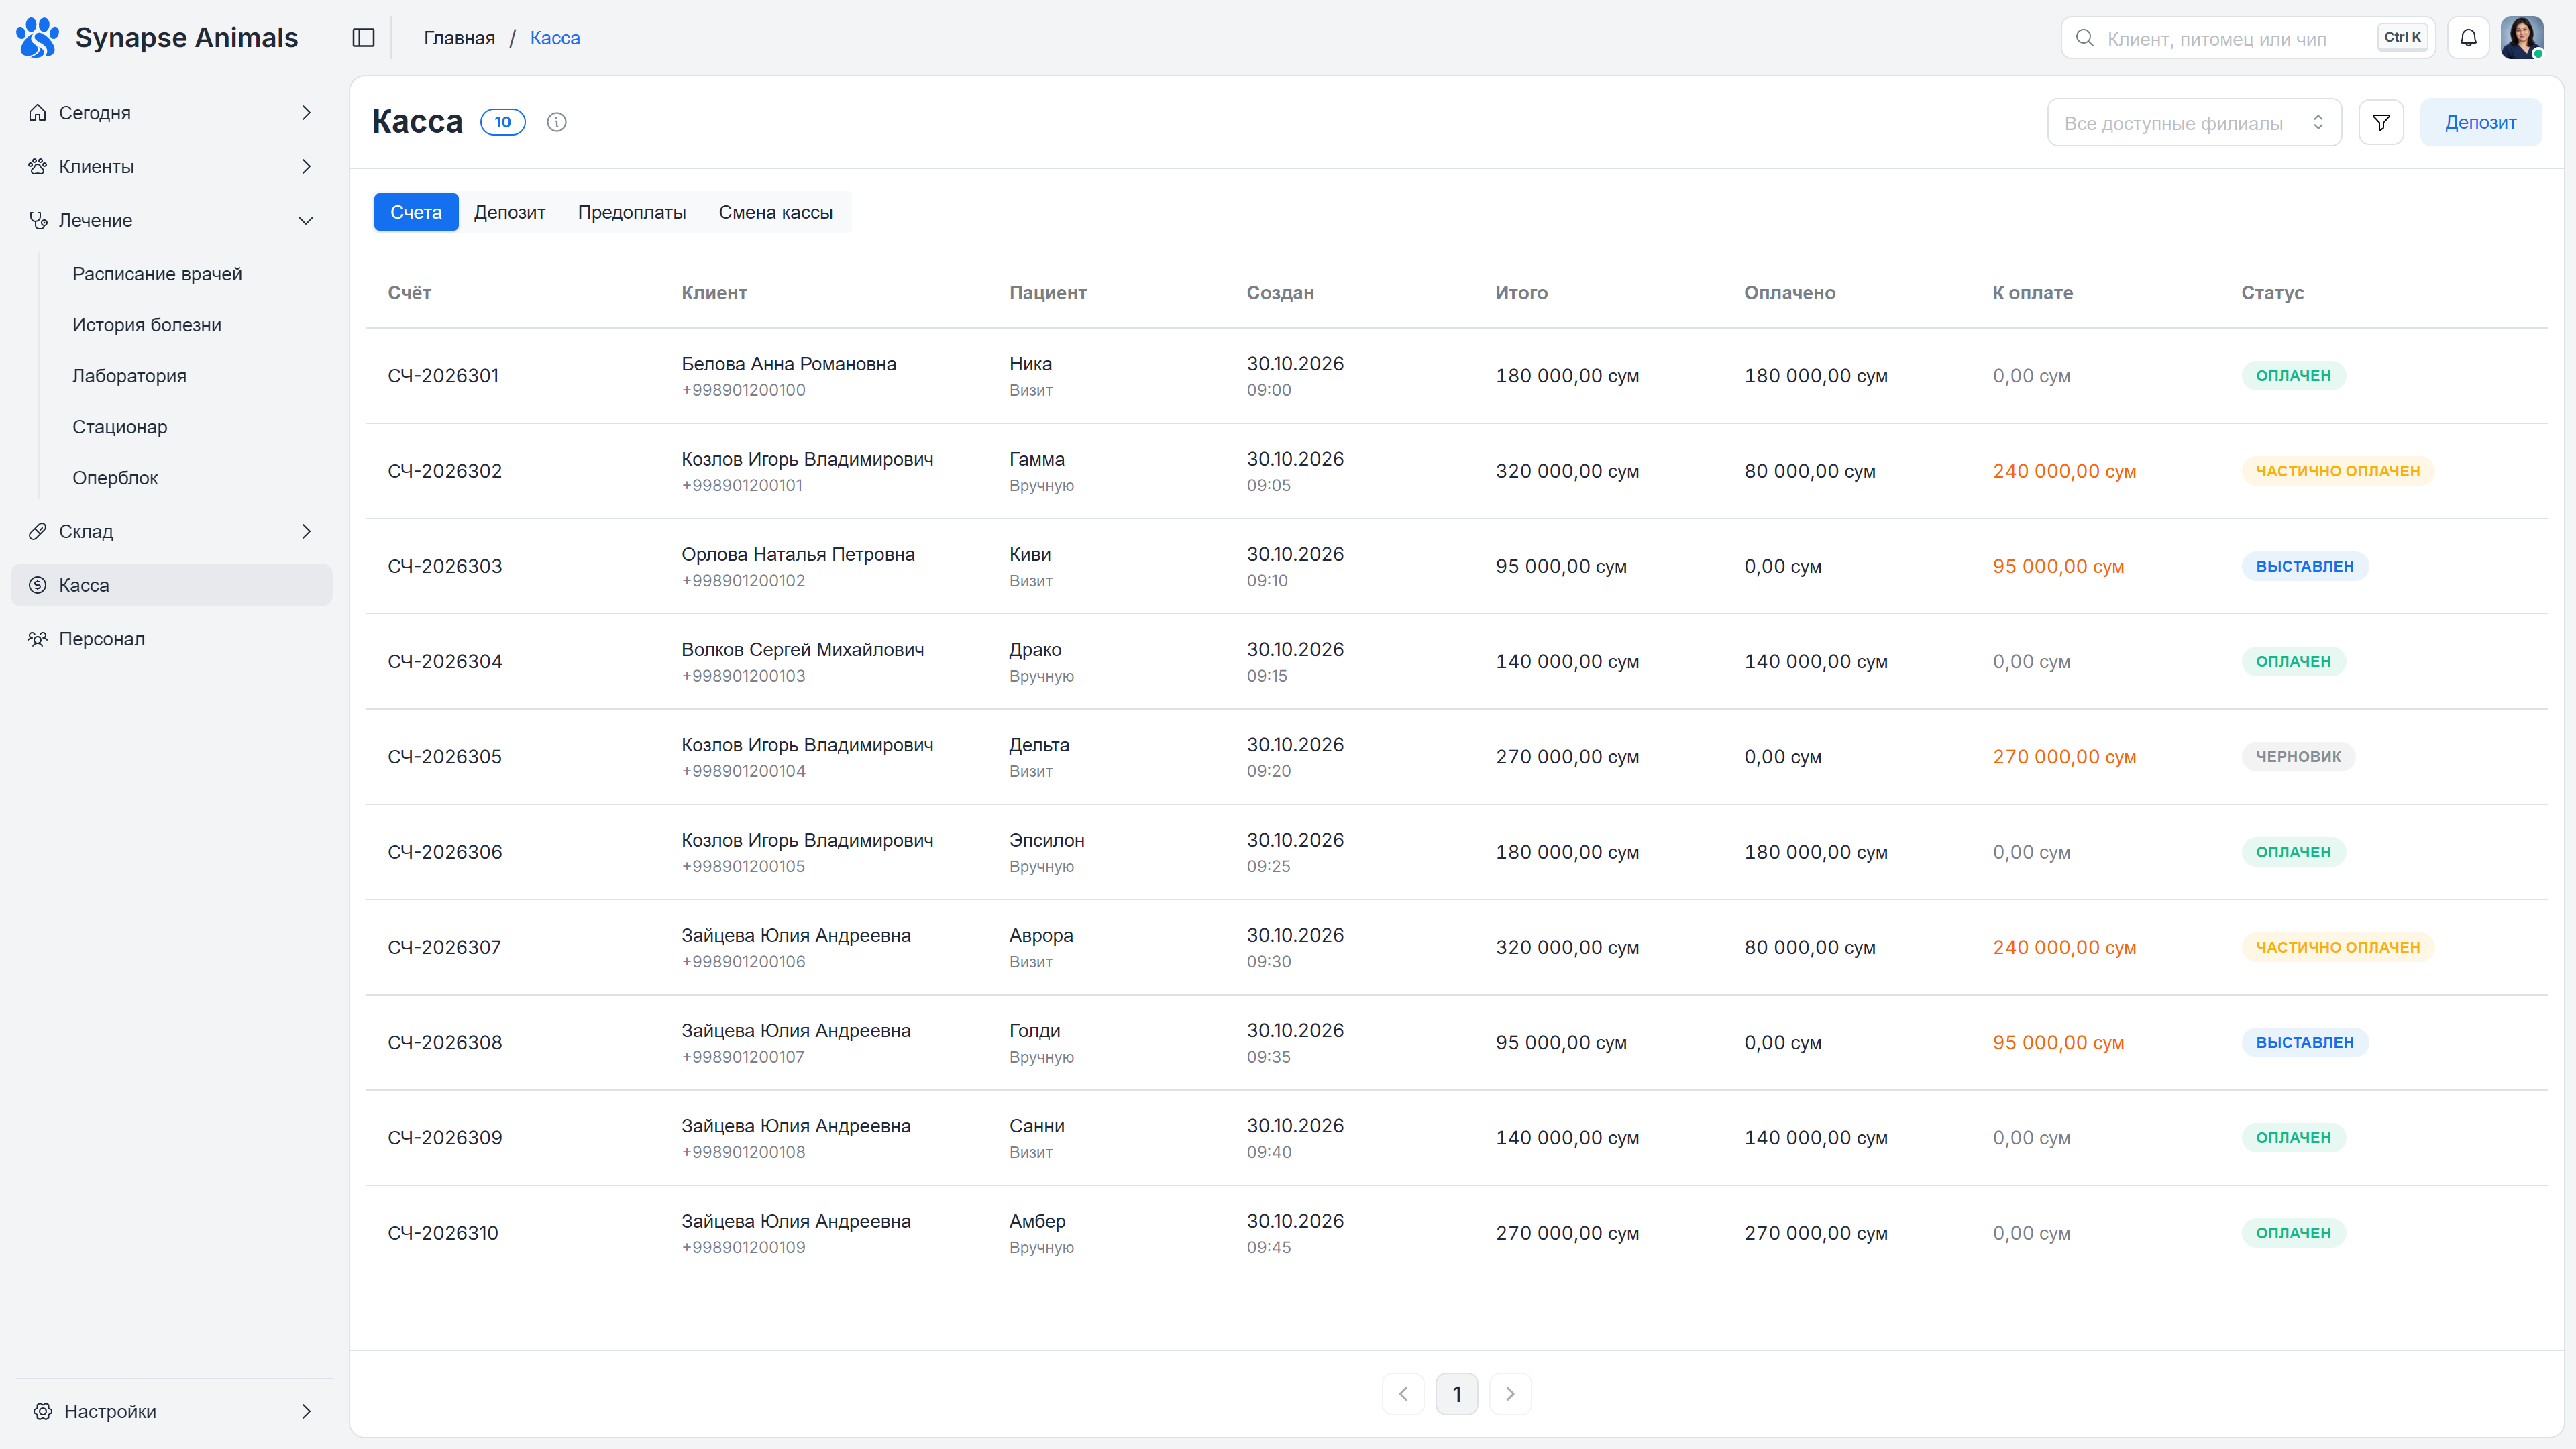
Task: Go to next page arrow
Action: click(x=1510, y=1394)
